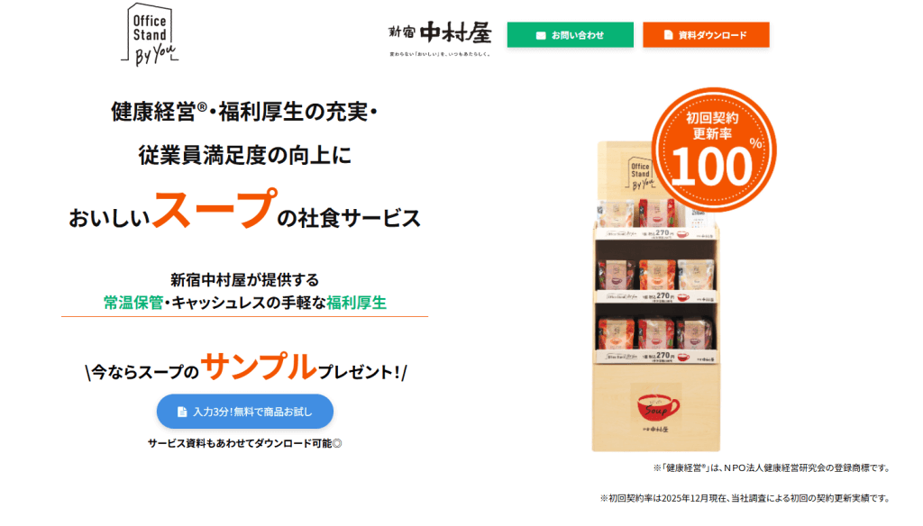Click the blue 入力3分!無料で商品お試し button

(245, 412)
